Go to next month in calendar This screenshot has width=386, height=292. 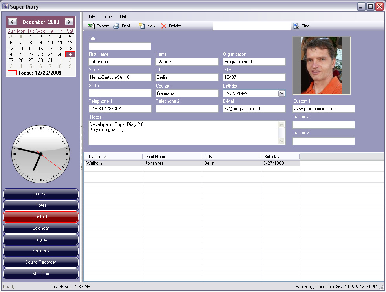pyautogui.click(x=69, y=22)
